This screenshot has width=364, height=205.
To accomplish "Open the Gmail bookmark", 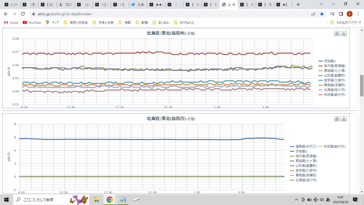I will tap(11, 22).
